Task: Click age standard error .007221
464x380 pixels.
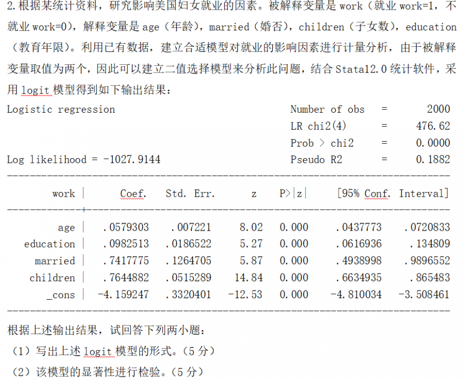Action: 191,227
